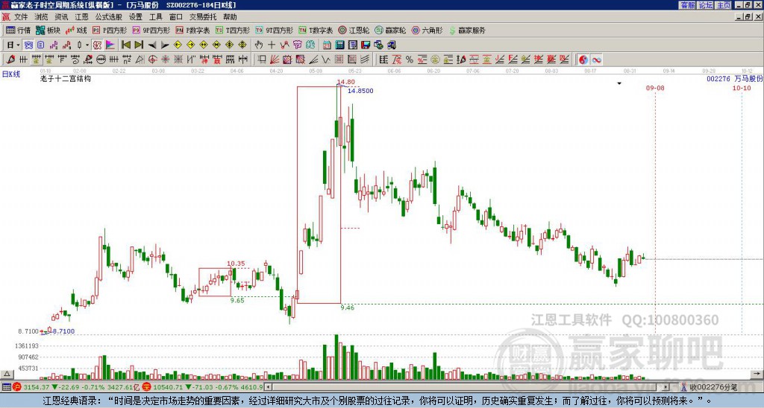Open the 公式选股 menu
This screenshot has width=764, height=408.
(x=109, y=17)
